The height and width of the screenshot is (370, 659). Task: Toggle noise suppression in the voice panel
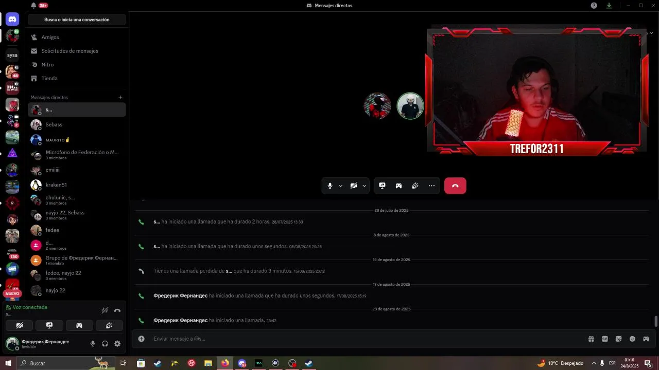(105, 310)
